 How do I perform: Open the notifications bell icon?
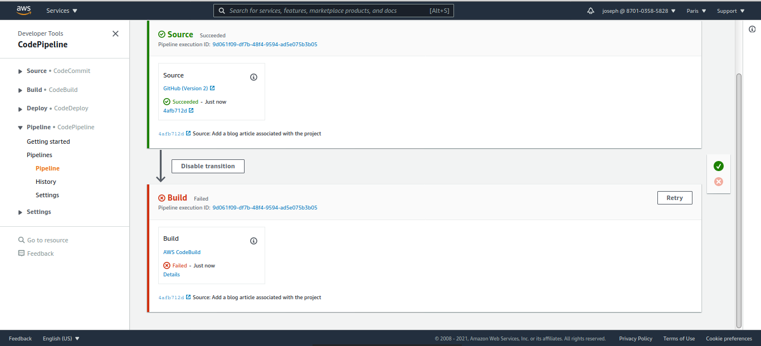tap(591, 11)
